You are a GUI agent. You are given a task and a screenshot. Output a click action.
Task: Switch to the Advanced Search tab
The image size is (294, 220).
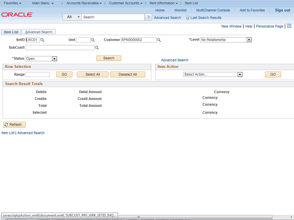click(39, 32)
